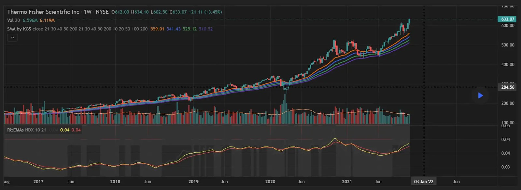Viewport: 521px width, 190px height.
Task: Click the 284.56 crosshair price label
Action: pyautogui.click(x=507, y=87)
